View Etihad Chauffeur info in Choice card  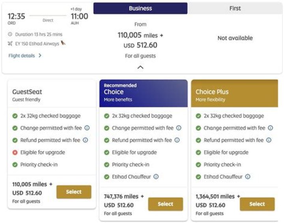[x=156, y=176]
